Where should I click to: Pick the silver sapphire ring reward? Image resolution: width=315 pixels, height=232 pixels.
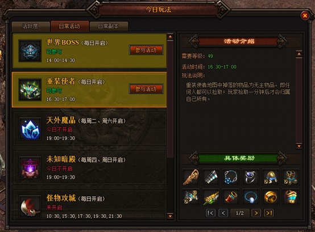tap(251, 177)
